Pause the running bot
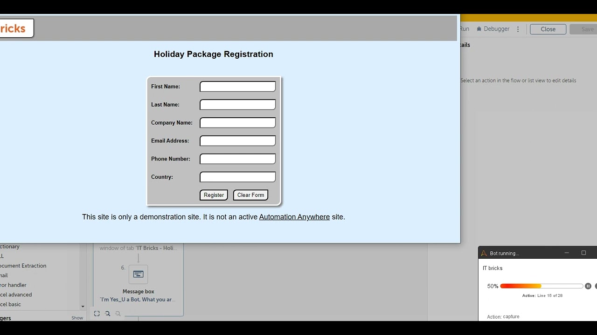597x335 pixels. point(588,286)
